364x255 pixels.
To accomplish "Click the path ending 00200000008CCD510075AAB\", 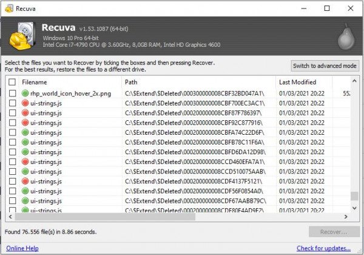I will 195,172.
